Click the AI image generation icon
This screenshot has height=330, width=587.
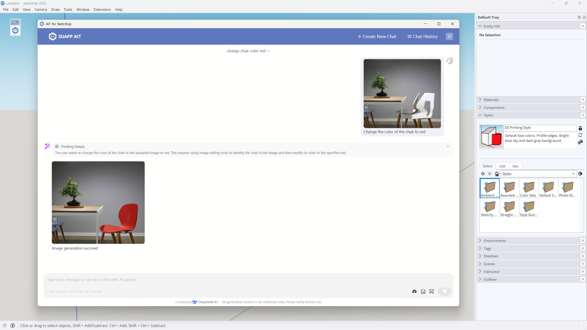click(423, 291)
